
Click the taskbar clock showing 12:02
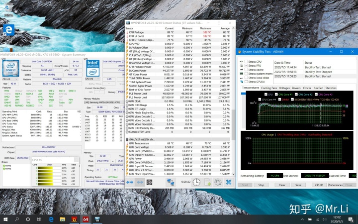(337, 220)
